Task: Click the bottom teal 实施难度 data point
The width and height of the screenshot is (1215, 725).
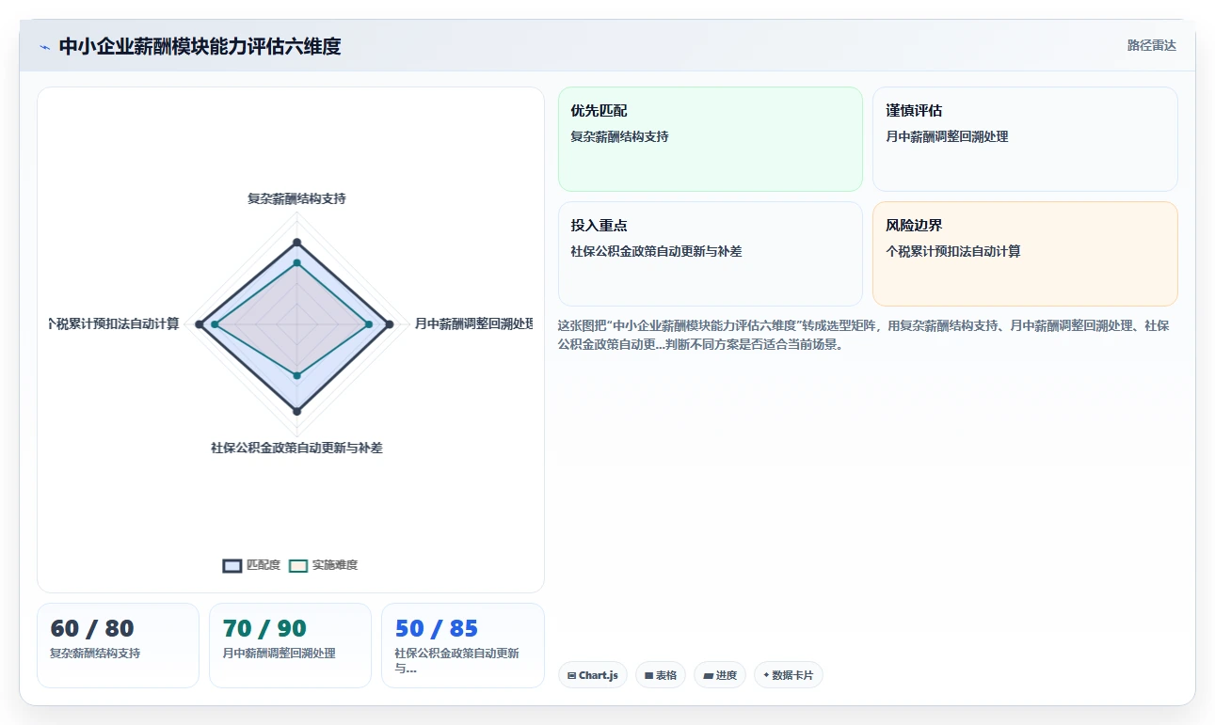Action: tap(296, 375)
